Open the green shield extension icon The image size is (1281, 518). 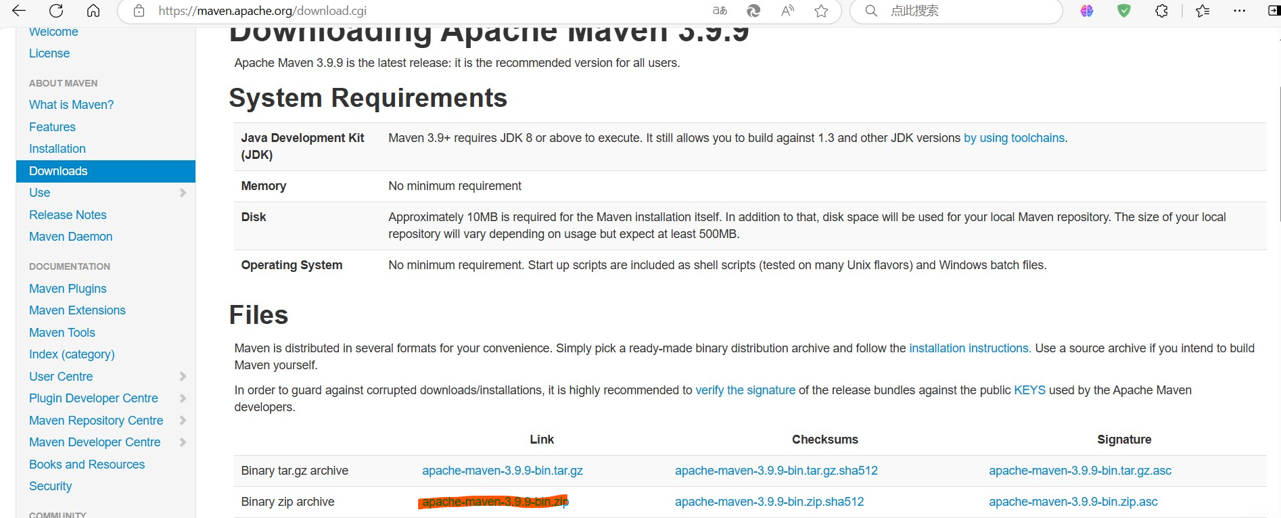coord(1124,11)
